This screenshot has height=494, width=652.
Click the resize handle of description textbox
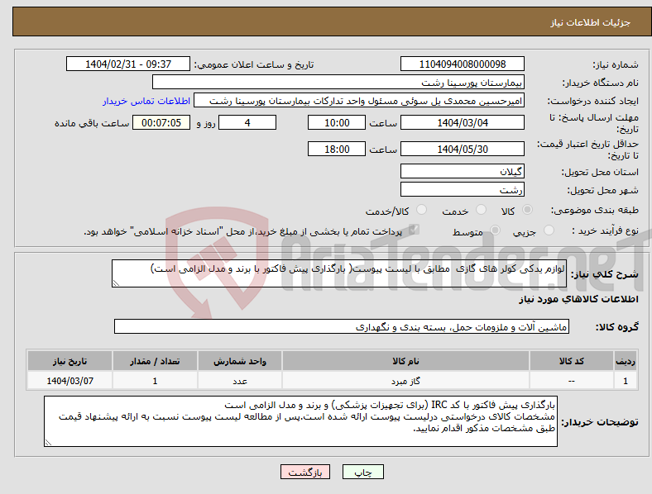pos(116,283)
